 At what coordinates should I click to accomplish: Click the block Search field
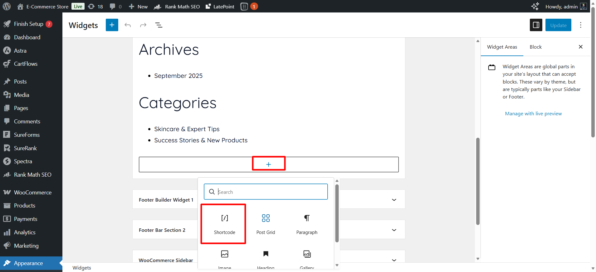coord(266,192)
